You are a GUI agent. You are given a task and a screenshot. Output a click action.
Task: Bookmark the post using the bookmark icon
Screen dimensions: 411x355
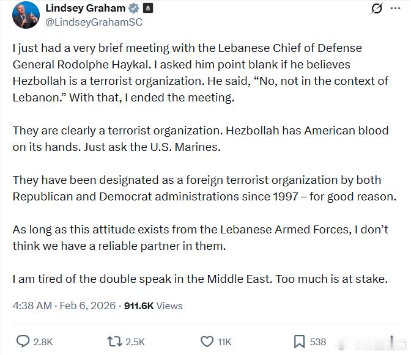pos(299,342)
